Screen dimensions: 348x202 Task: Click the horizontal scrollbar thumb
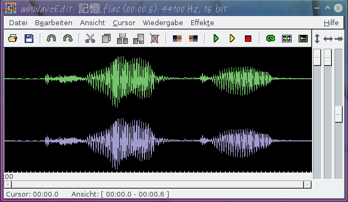coord(157,184)
